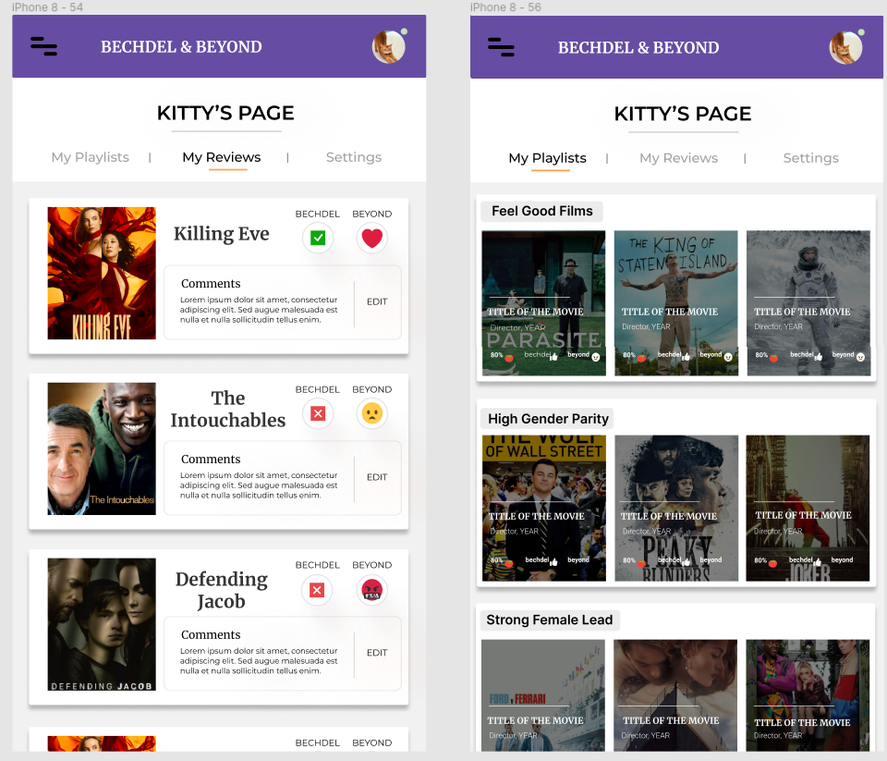Click BECHDEL & BEYOND logo on reviews screen
Viewport: 887px width, 761px height.
181,46
